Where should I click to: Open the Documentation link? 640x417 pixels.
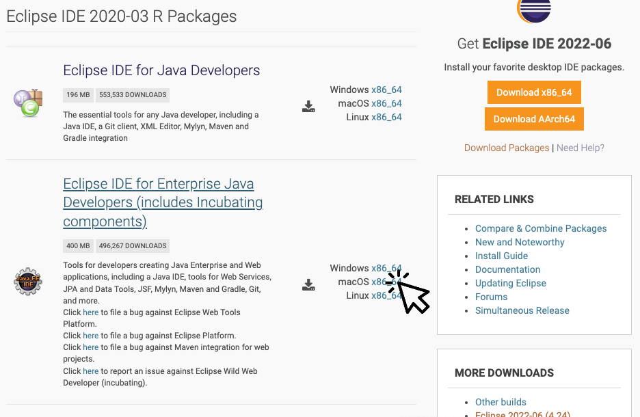508,270
